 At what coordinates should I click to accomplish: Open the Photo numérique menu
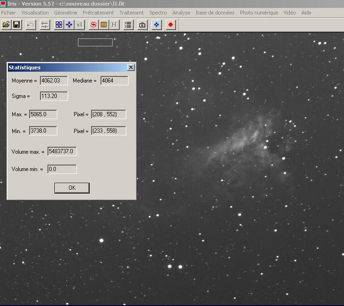pyautogui.click(x=259, y=13)
